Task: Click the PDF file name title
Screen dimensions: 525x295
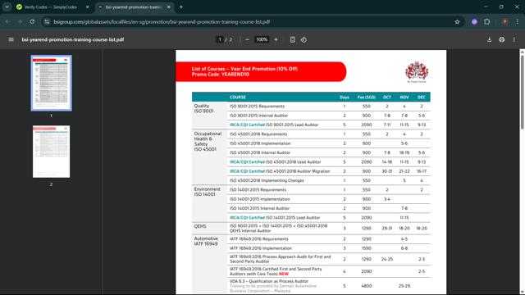Action: point(73,39)
